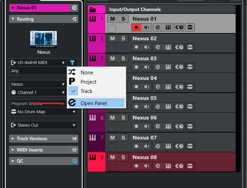Open the drum map icon on Nexus 04
Screen dimensions: 247x188
190,87
